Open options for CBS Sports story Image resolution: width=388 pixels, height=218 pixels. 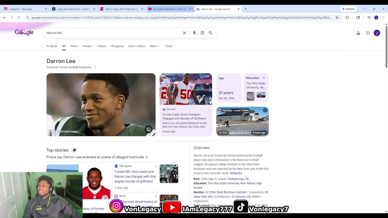(156, 166)
